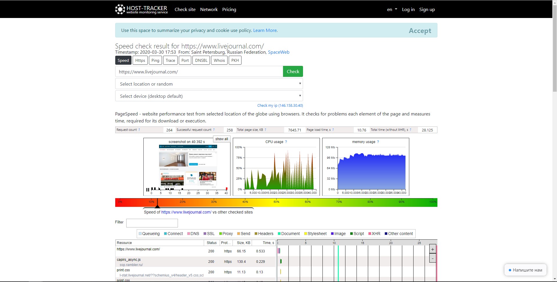Select the Ping check tab
The image size is (557, 282).
point(155,60)
